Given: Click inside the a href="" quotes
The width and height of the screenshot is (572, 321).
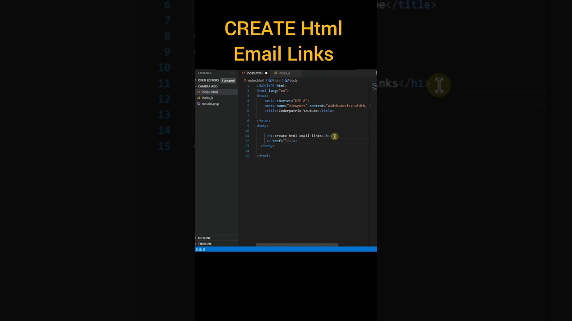Looking at the screenshot, I should [285, 141].
